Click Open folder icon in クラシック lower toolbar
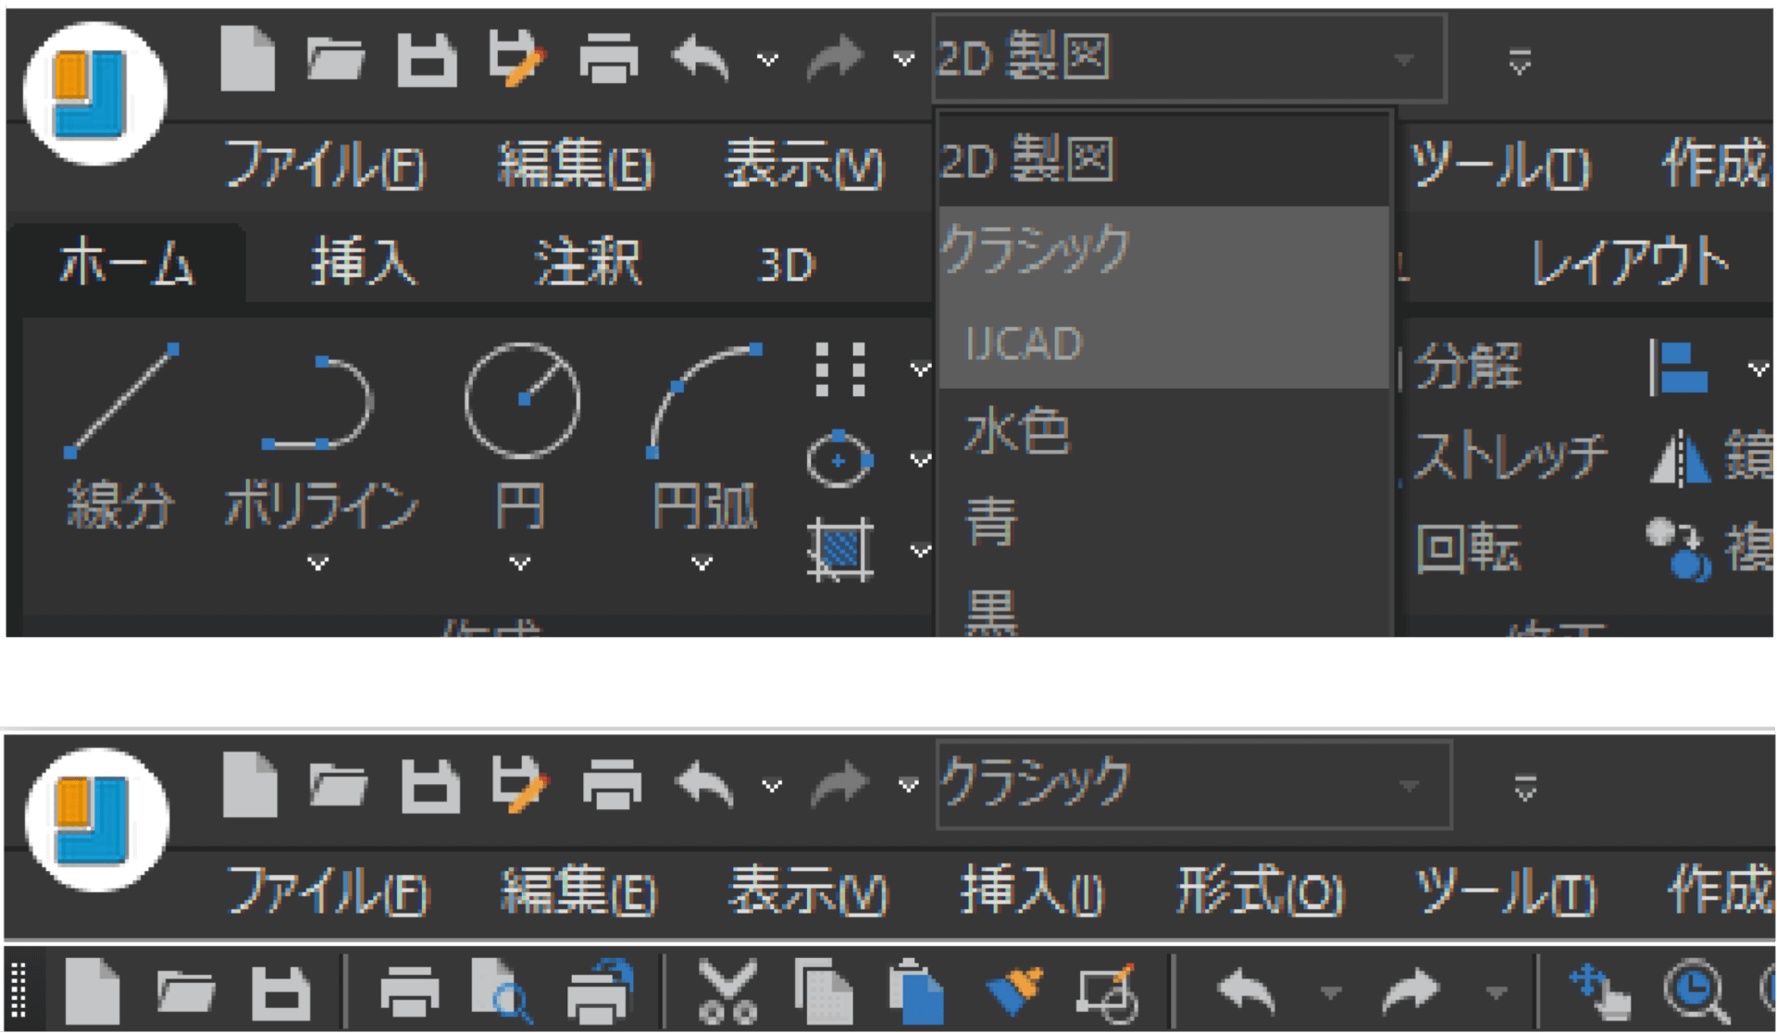Viewport: 1777px width, 1033px height. click(186, 991)
